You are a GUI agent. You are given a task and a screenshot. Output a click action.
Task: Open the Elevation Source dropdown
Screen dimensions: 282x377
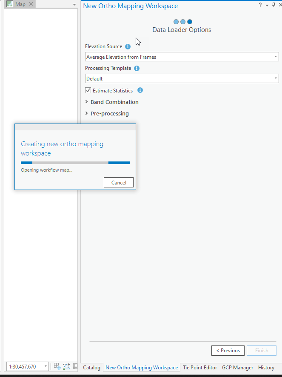point(182,57)
